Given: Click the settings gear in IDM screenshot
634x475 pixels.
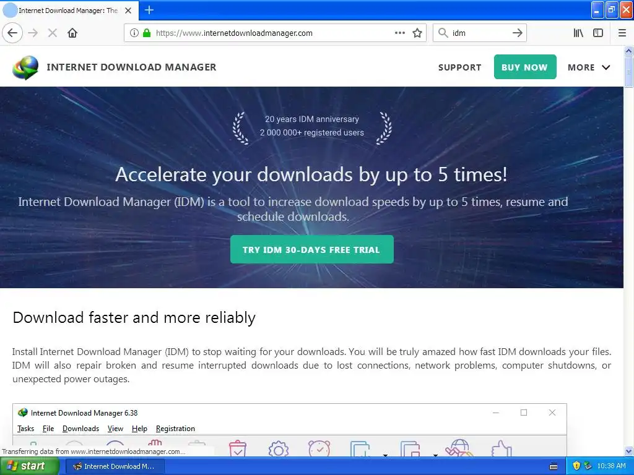Looking at the screenshot, I should point(278,449).
